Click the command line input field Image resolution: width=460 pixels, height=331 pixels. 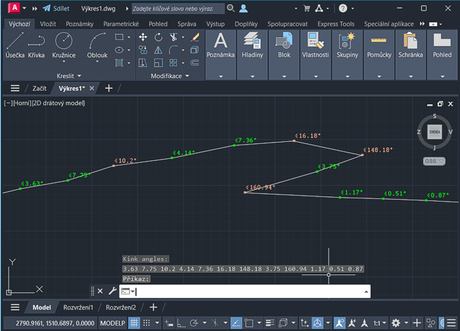coord(250,291)
